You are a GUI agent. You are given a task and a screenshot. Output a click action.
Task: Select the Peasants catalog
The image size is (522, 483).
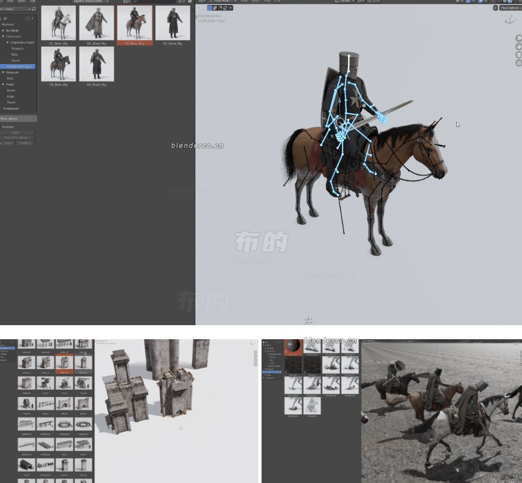pos(18,49)
